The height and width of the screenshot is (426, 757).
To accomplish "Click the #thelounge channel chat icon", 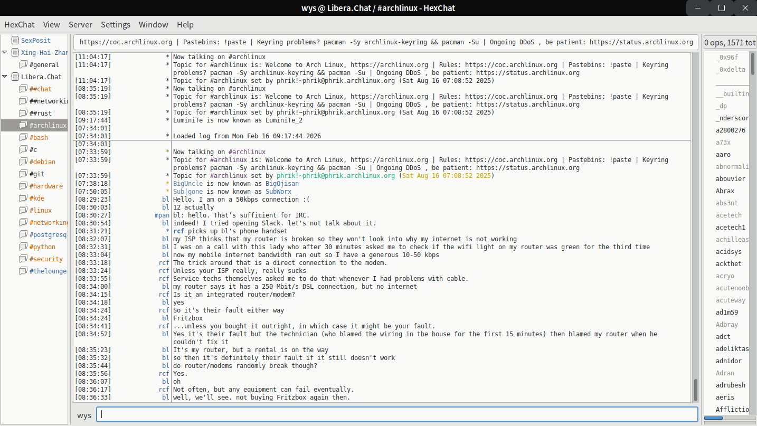I will [23, 271].
